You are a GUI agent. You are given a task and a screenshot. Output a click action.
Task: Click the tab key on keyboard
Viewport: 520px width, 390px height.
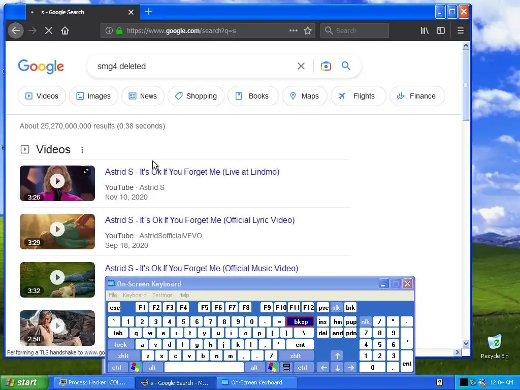pos(118,333)
